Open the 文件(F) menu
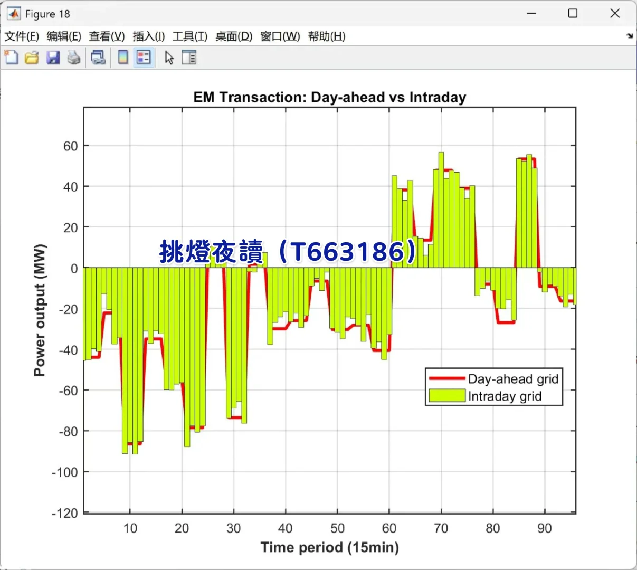The width and height of the screenshot is (637, 570). pos(22,36)
